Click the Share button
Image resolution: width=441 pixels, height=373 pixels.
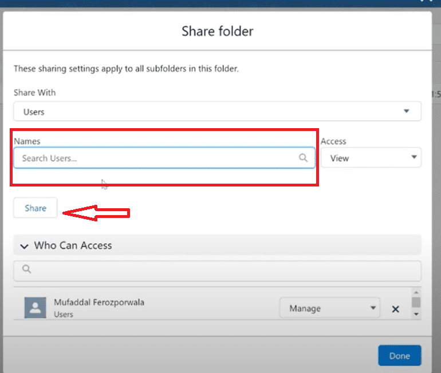(36, 208)
